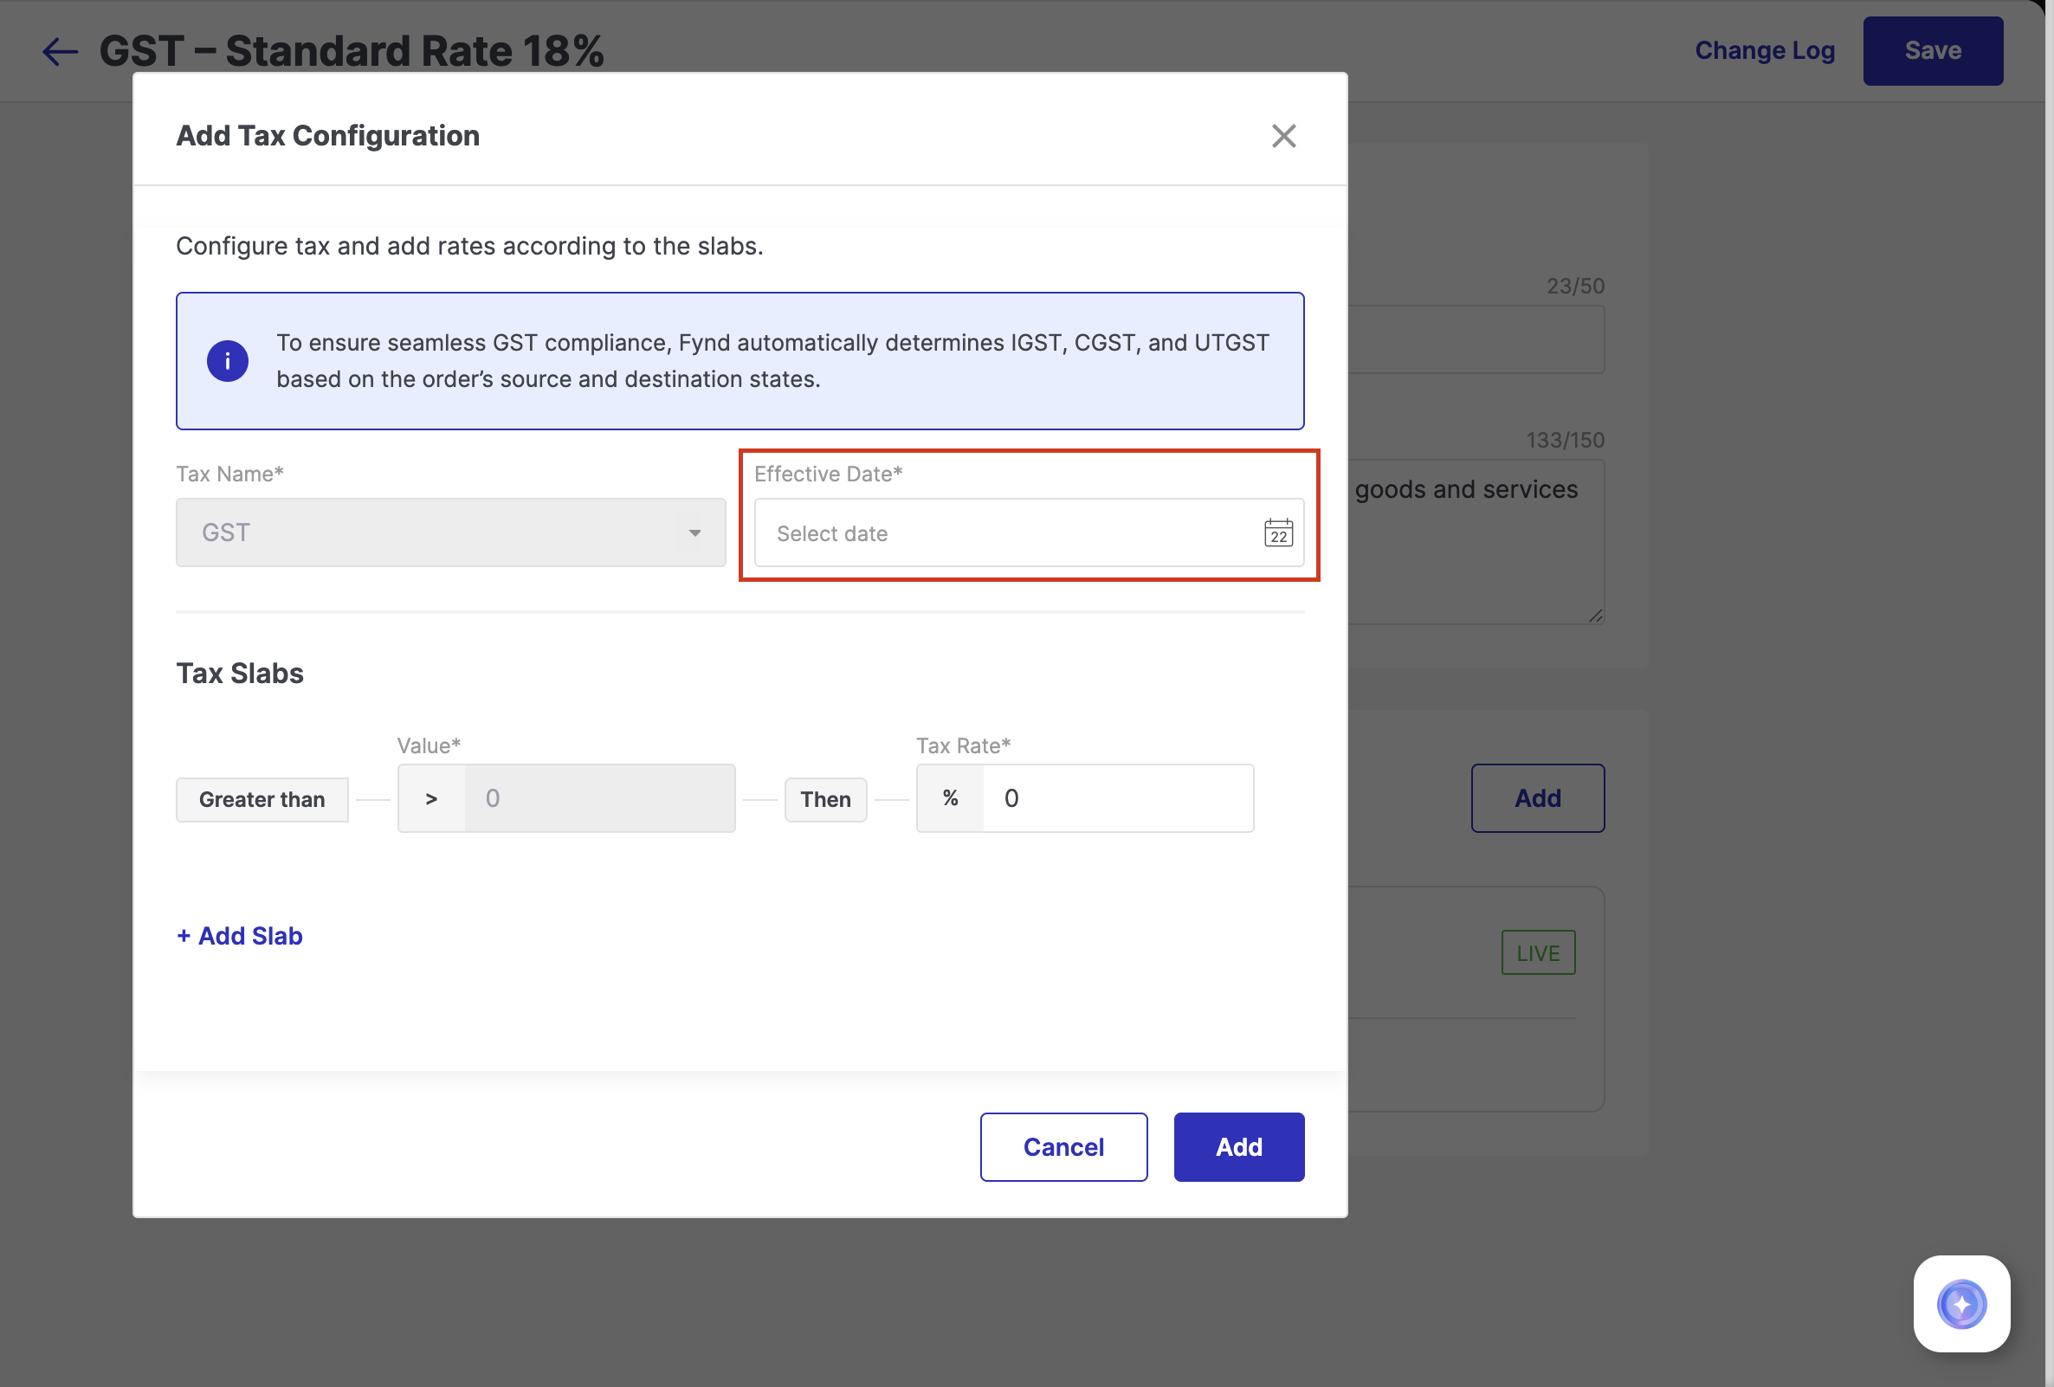Click the greater-than symbol in Value field
The height and width of the screenshot is (1387, 2054).
tap(431, 798)
